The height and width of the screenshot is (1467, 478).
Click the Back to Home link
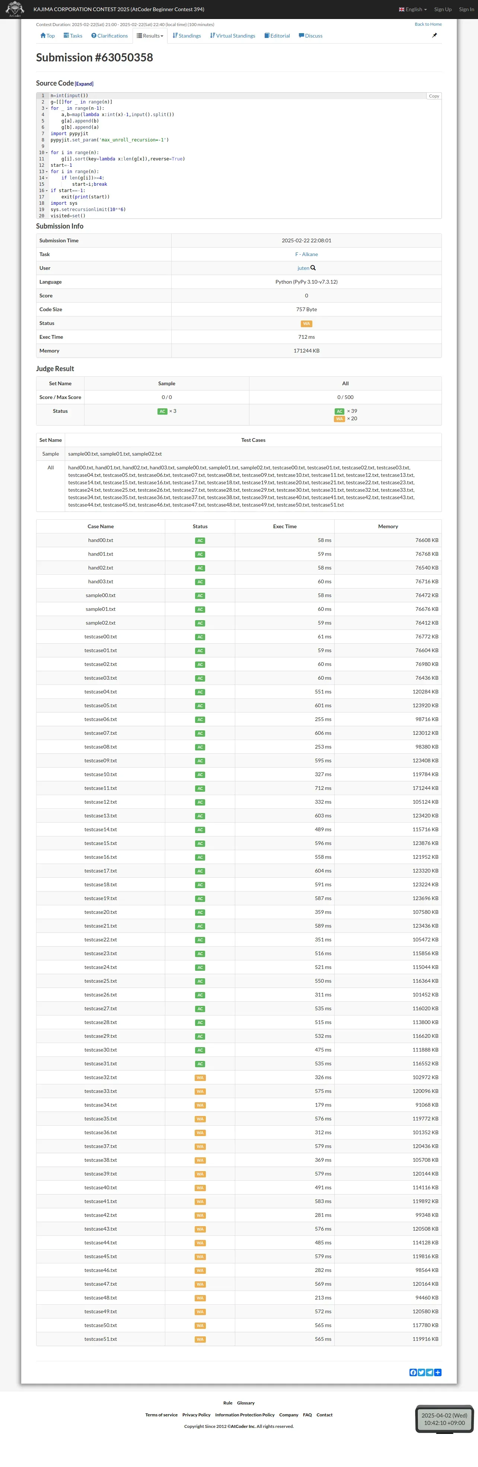click(428, 24)
